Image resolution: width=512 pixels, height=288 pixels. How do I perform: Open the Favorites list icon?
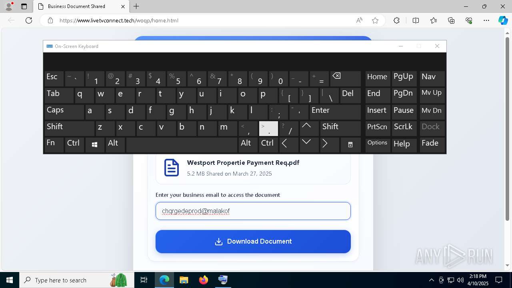coord(434,20)
